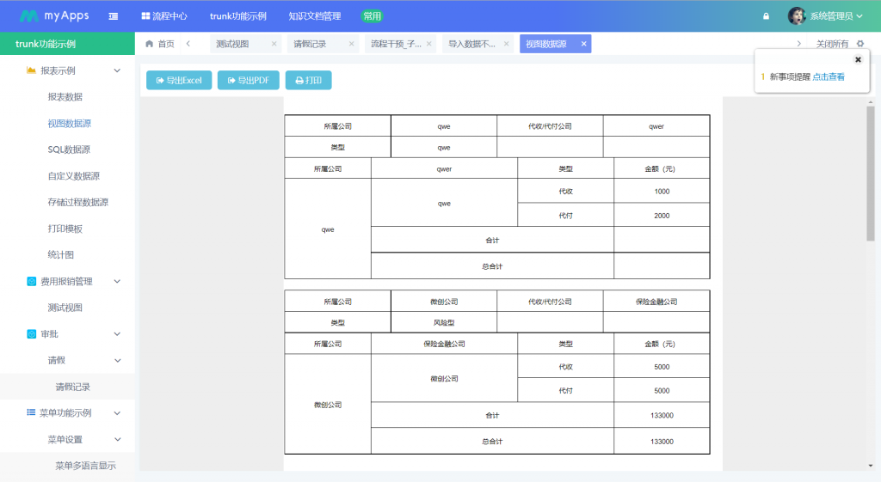Close the 视图数据源 tab
The height and width of the screenshot is (482, 881).
[584, 44]
